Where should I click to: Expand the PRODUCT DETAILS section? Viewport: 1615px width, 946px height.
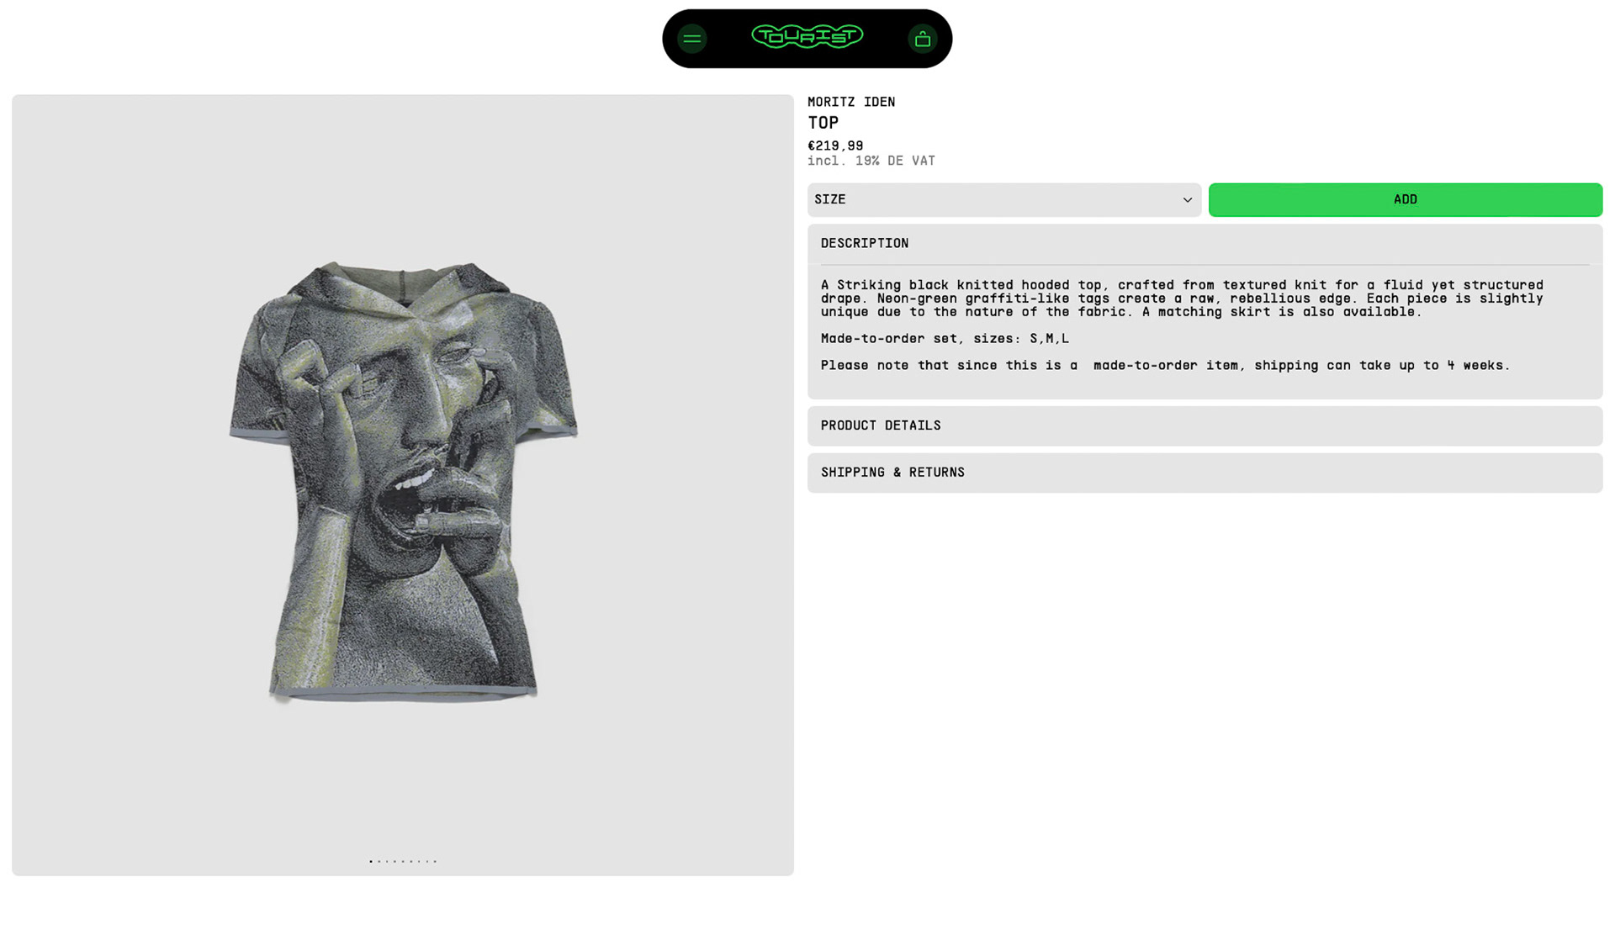[x=1205, y=425]
